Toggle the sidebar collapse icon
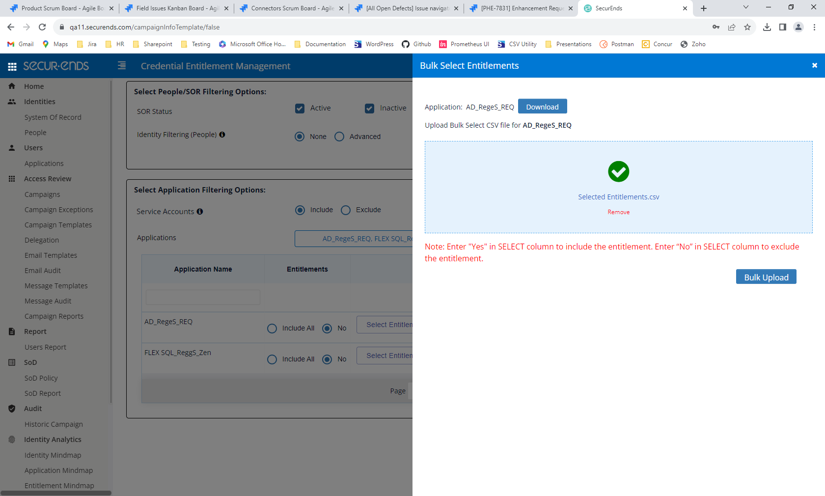Screen dimensions: 825x496 point(121,65)
